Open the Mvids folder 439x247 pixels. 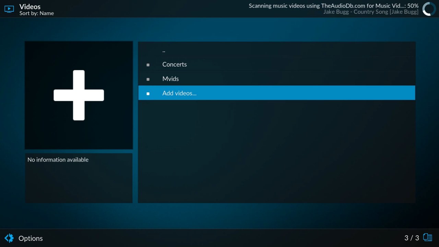pyautogui.click(x=170, y=79)
